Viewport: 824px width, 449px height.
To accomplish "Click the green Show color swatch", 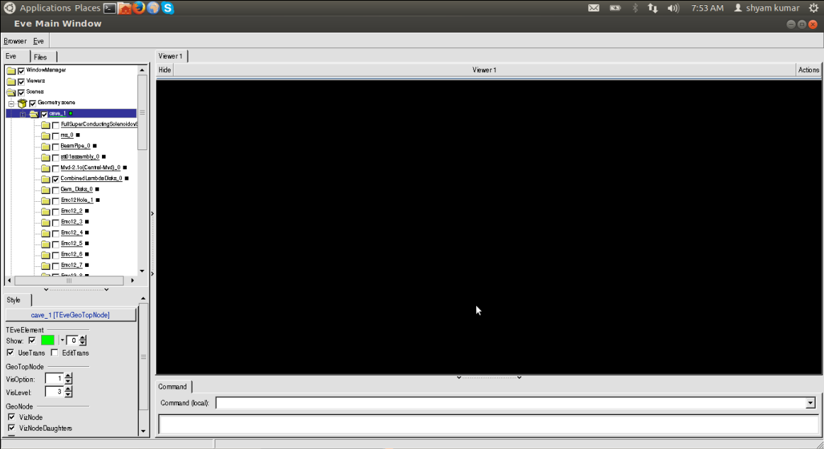I will point(47,341).
